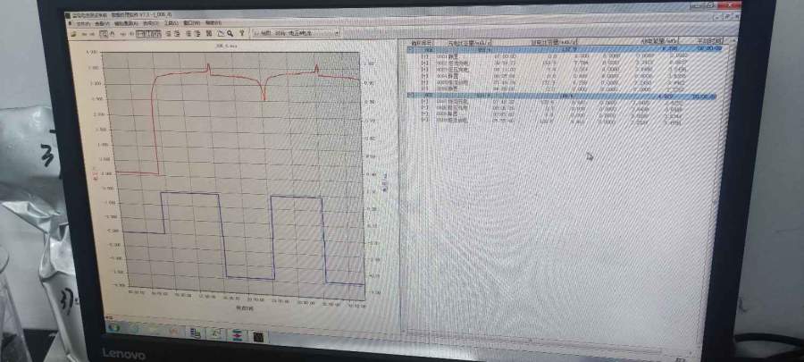This screenshot has width=804, height=362.
Task: Select the 0006 静置 step row text
Action: click(x=447, y=88)
